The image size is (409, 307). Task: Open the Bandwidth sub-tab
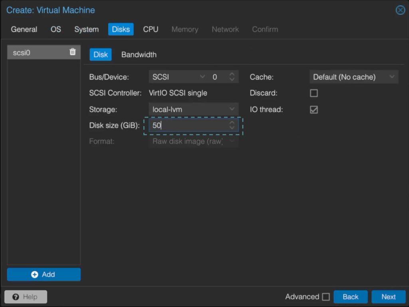tap(139, 55)
